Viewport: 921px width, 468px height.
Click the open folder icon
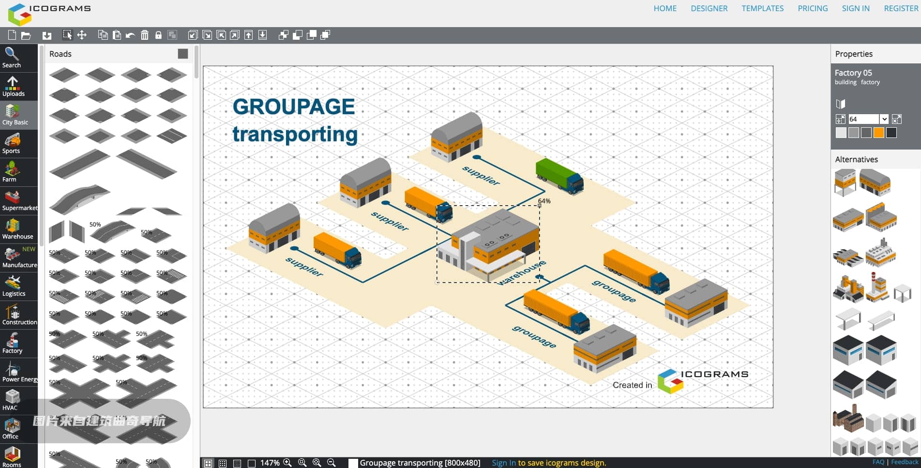(x=26, y=35)
